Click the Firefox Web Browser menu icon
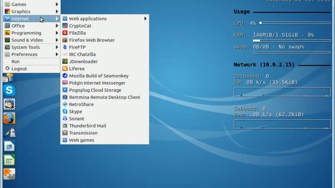Viewport: 335px width, 188px height. [65, 40]
